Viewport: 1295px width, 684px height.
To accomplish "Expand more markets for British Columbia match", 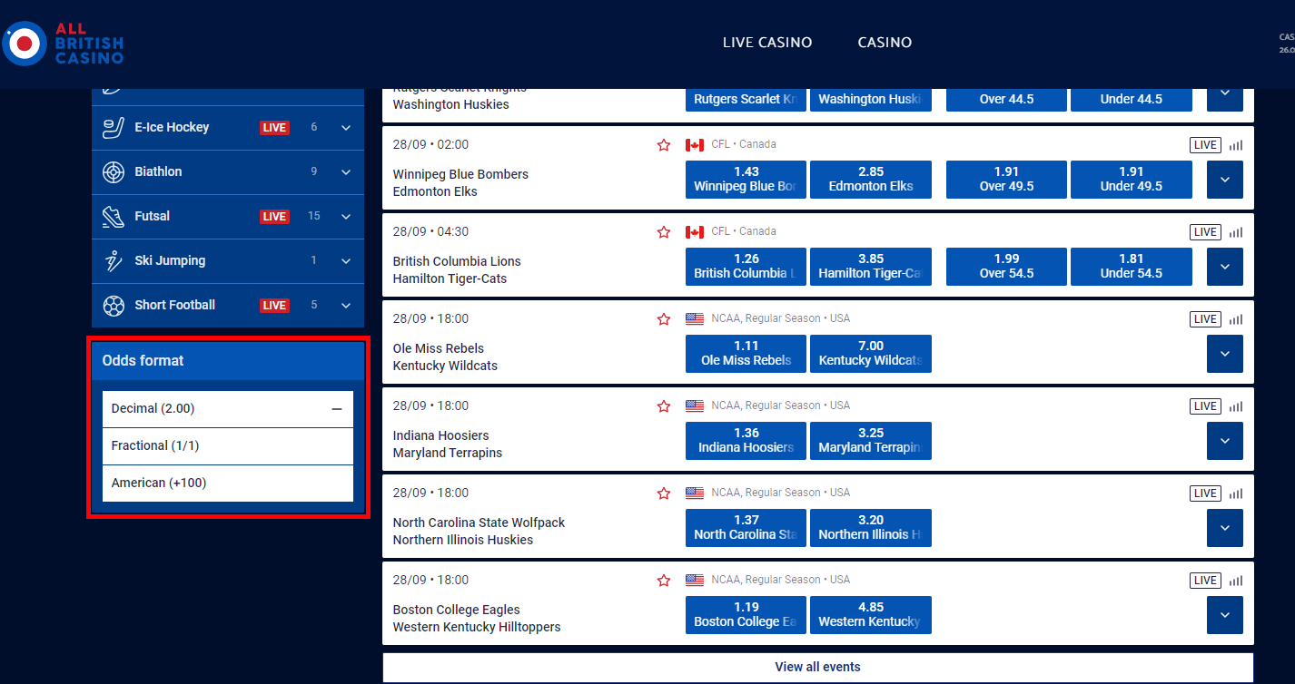I will pyautogui.click(x=1225, y=267).
